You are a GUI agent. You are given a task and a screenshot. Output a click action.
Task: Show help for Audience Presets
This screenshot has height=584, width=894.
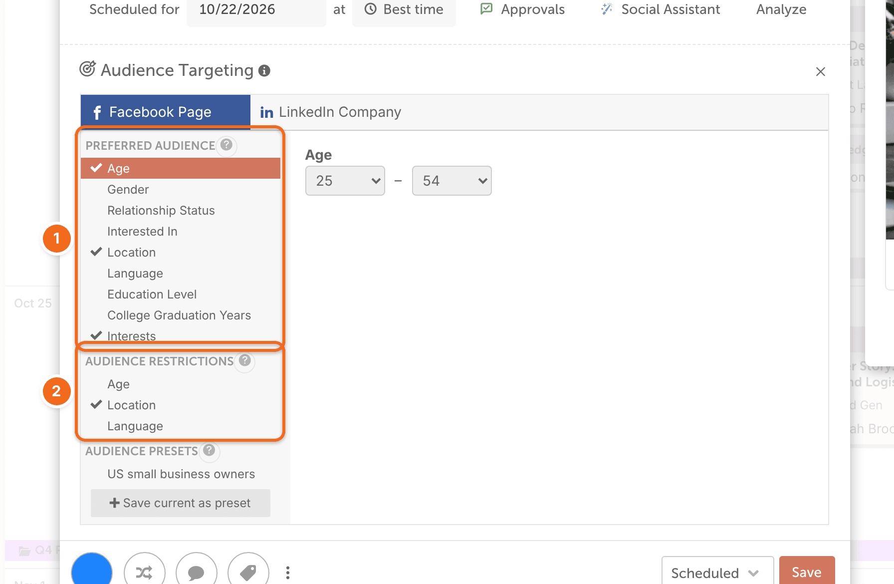[x=209, y=450]
